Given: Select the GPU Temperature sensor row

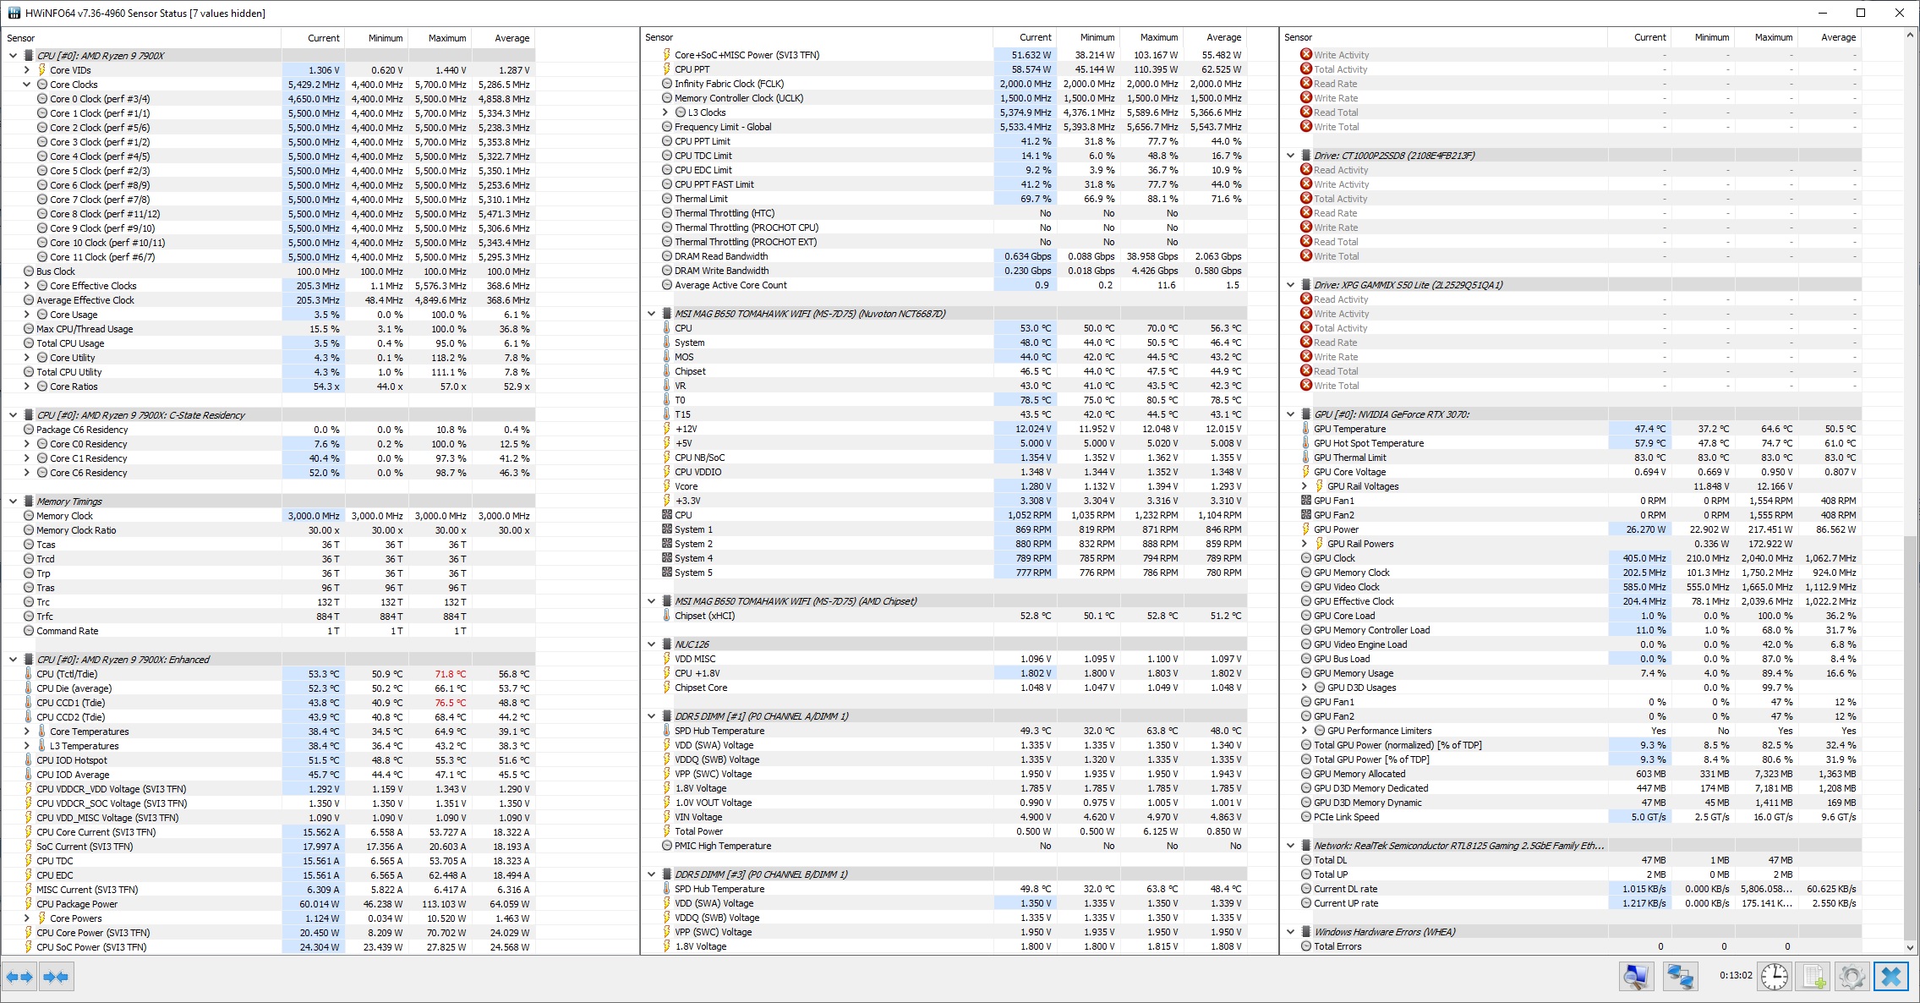Looking at the screenshot, I should [x=1349, y=429].
